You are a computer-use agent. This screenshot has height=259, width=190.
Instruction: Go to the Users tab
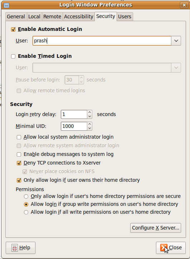[x=125, y=17]
